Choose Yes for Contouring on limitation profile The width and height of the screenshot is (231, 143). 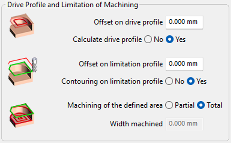pos(191,81)
